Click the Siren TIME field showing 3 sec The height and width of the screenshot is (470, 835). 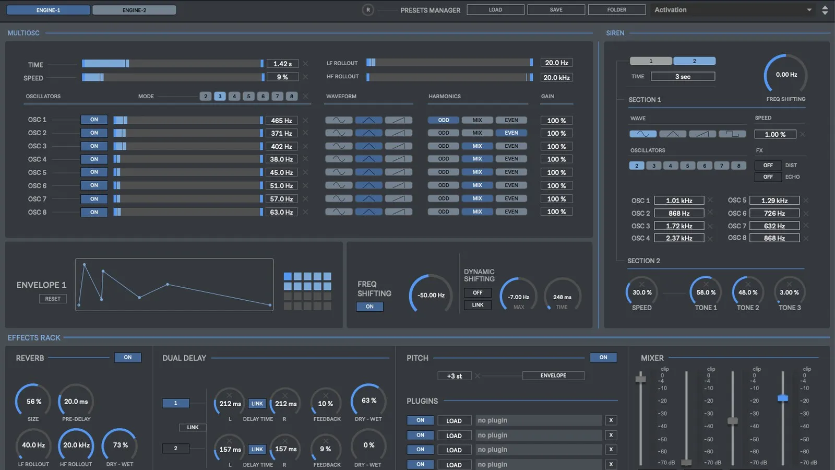683,76
